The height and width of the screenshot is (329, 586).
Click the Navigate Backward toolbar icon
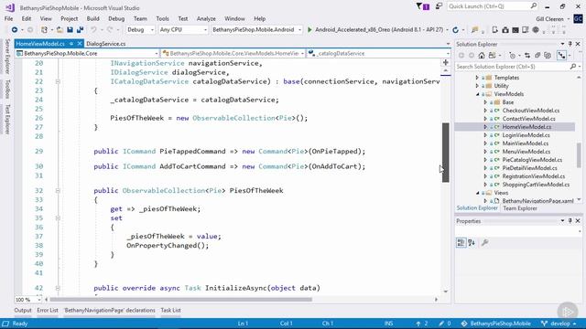pyautogui.click(x=15, y=30)
